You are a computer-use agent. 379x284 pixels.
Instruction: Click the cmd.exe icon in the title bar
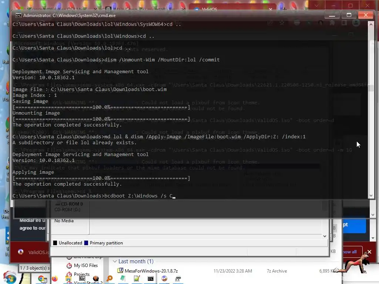(x=18, y=16)
